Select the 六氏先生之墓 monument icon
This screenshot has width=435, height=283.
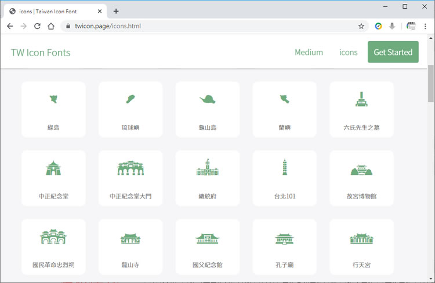coord(361,100)
